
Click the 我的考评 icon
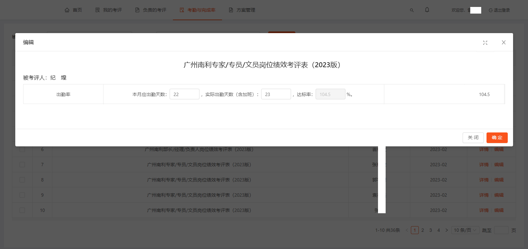click(x=98, y=10)
